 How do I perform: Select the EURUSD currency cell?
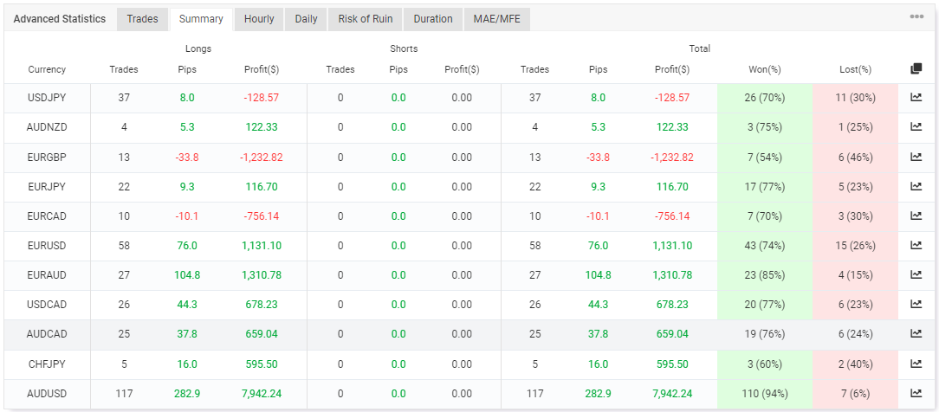tap(47, 246)
